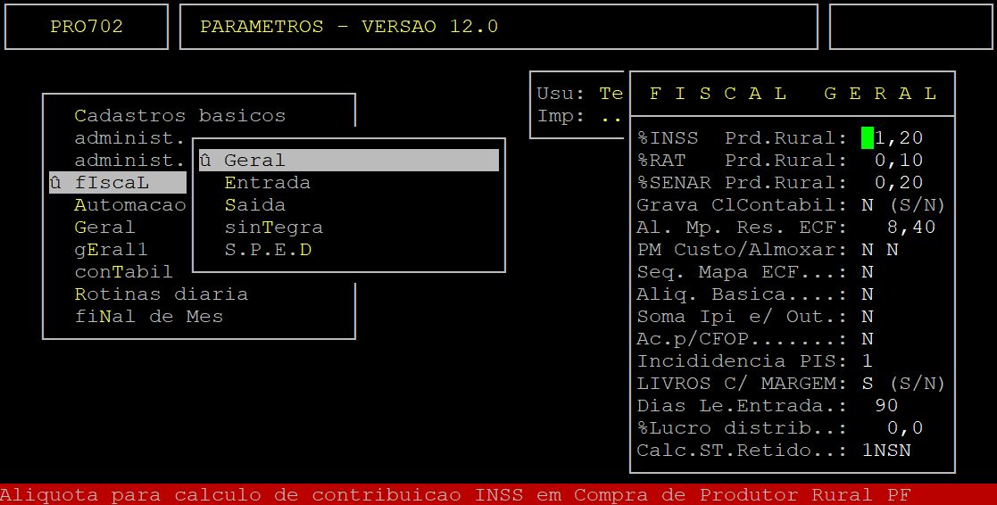997x505 pixels.
Task: Select sinTegra submenu option
Action: tap(273, 228)
